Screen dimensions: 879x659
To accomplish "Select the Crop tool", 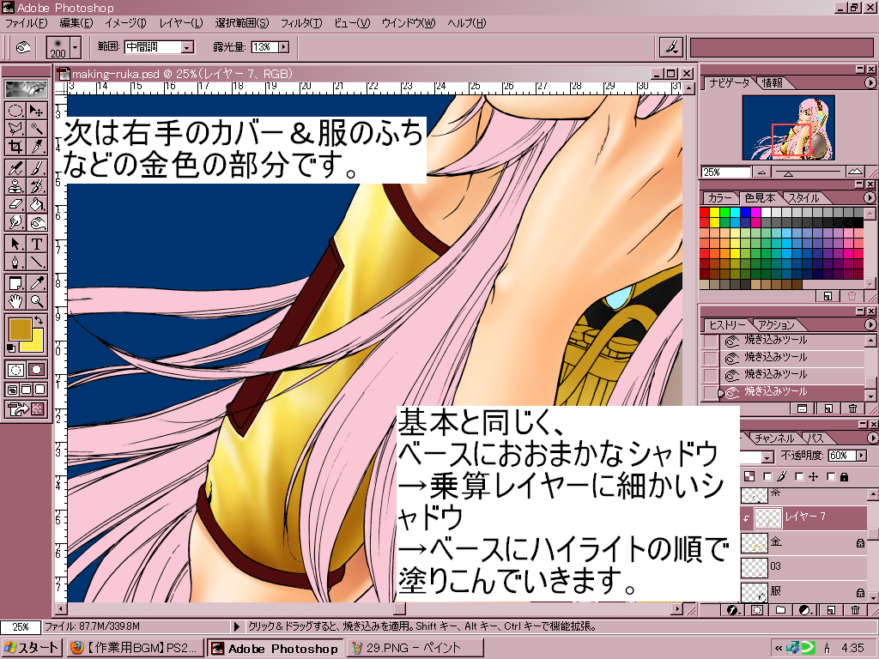I will [16, 147].
